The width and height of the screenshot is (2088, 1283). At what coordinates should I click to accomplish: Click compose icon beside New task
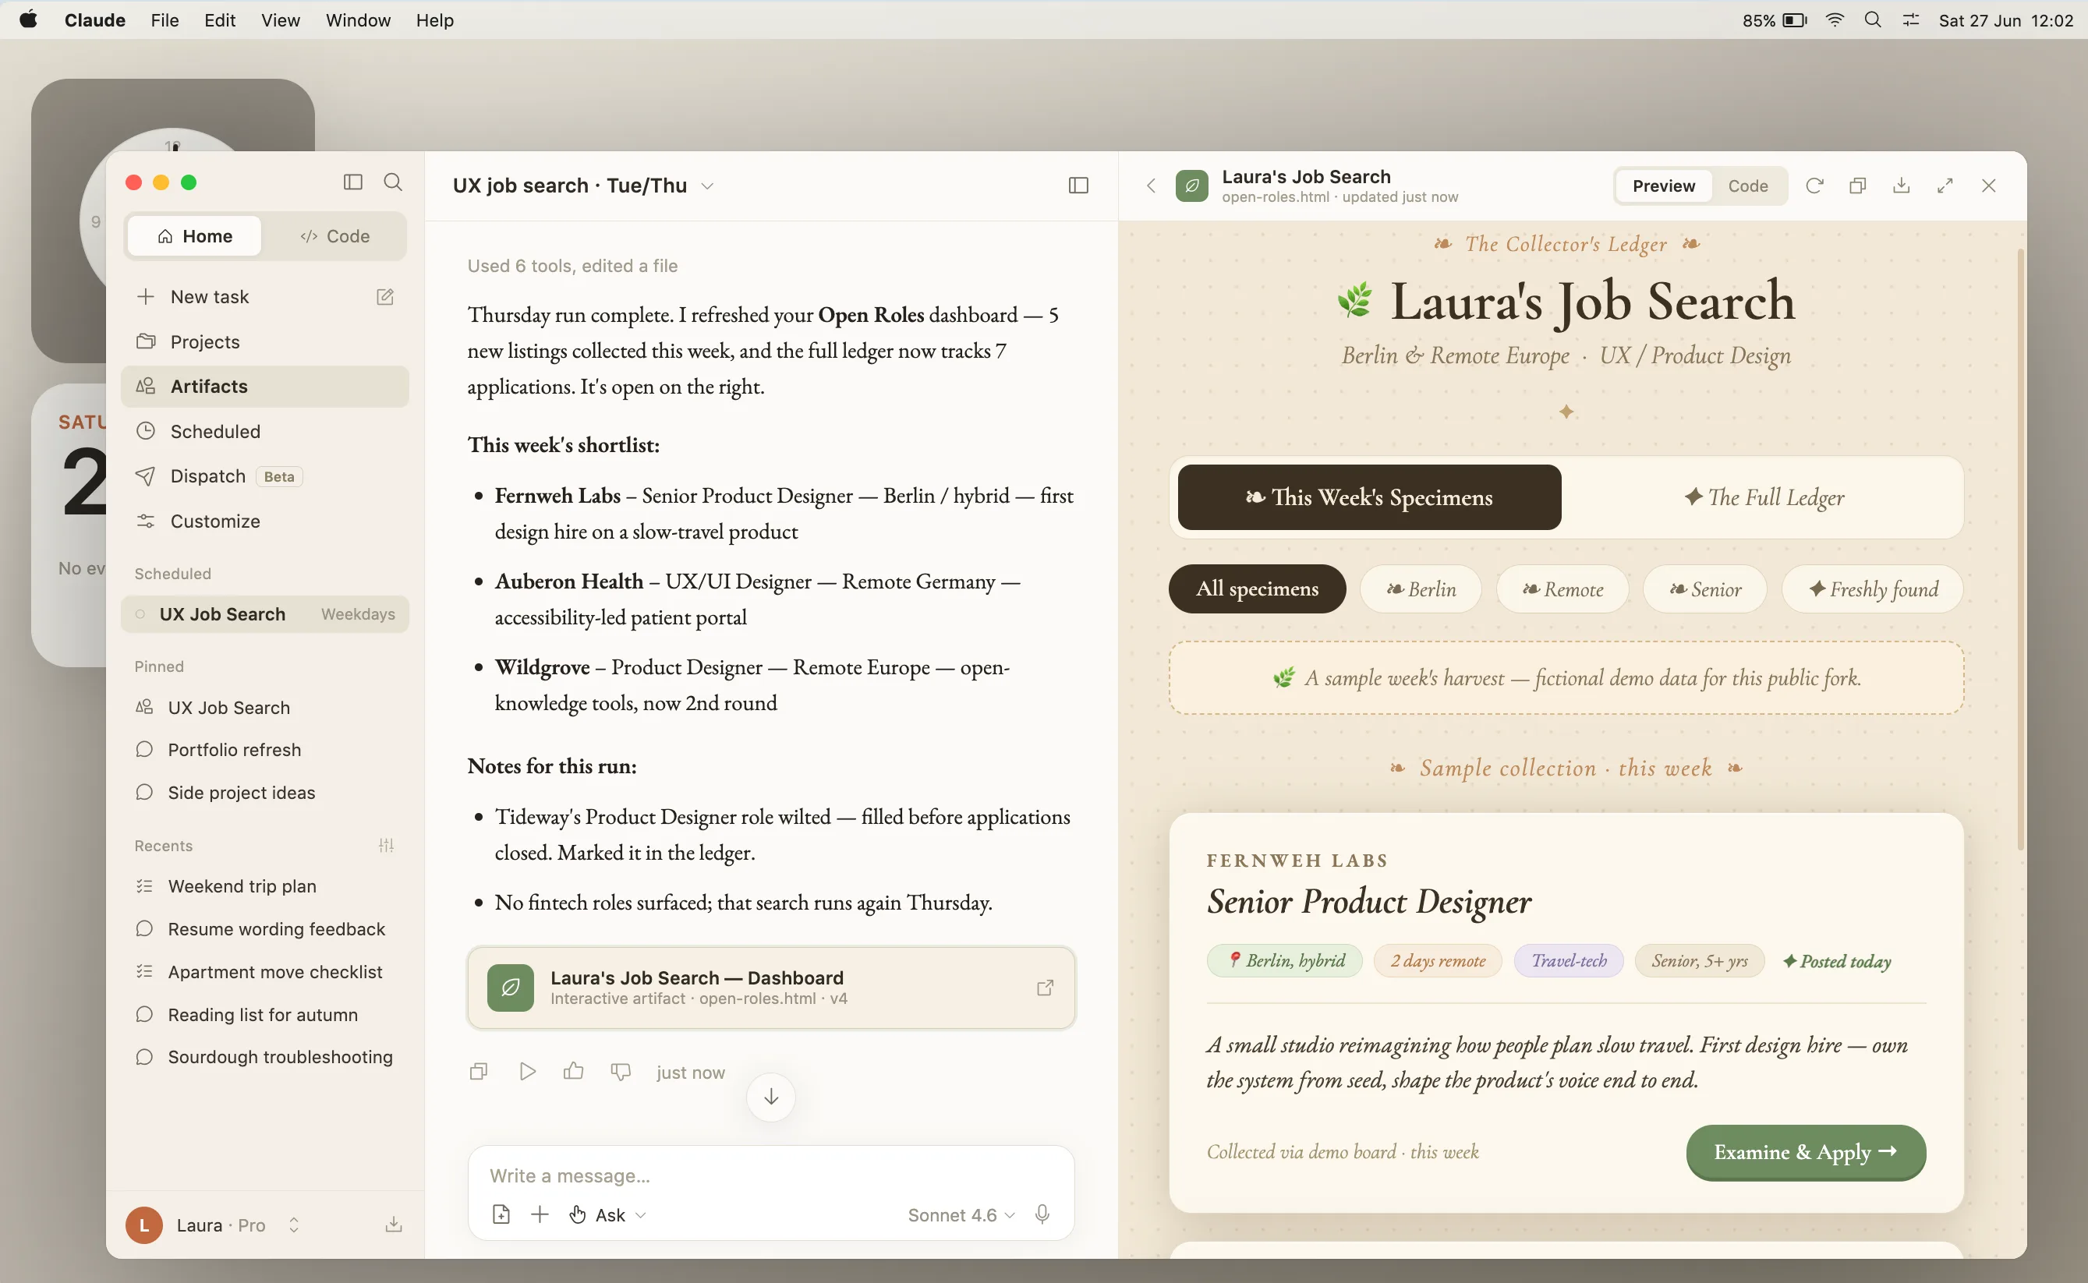point(384,297)
